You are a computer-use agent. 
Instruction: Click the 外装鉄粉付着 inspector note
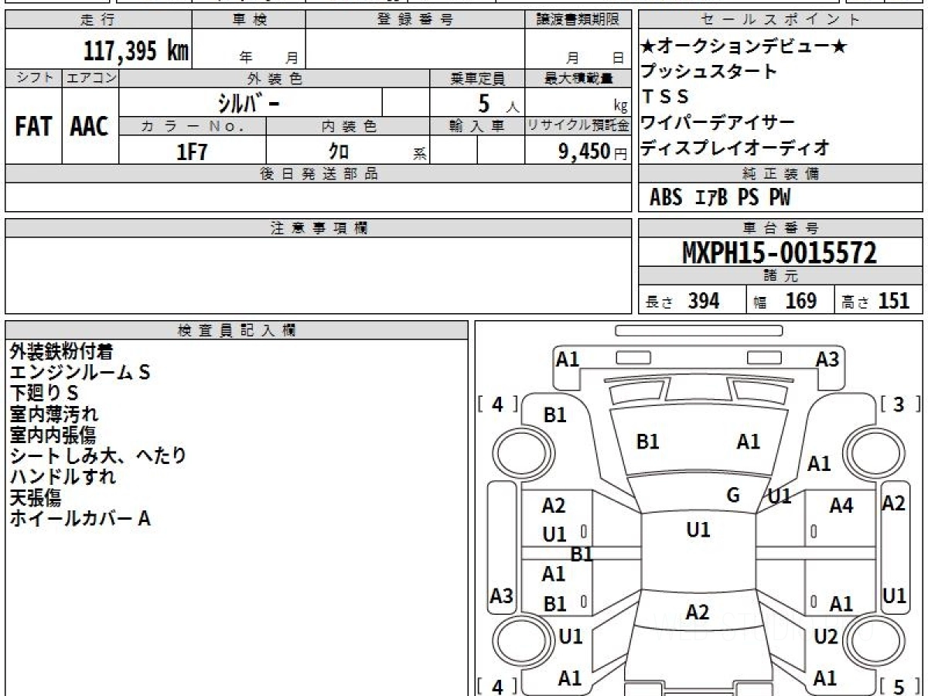61,352
